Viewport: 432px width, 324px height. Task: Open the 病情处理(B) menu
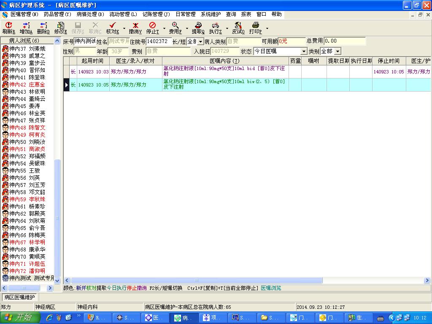click(x=90, y=14)
